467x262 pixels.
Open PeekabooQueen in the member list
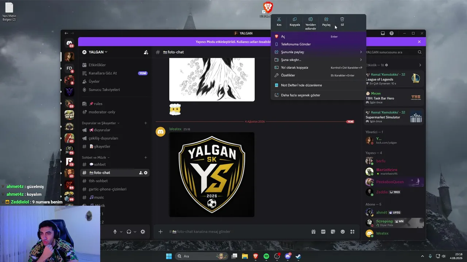(x=394, y=182)
